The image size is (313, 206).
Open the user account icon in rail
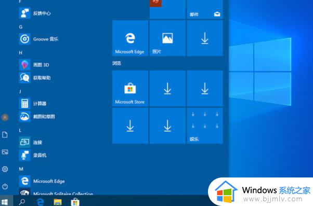click(x=5, y=117)
